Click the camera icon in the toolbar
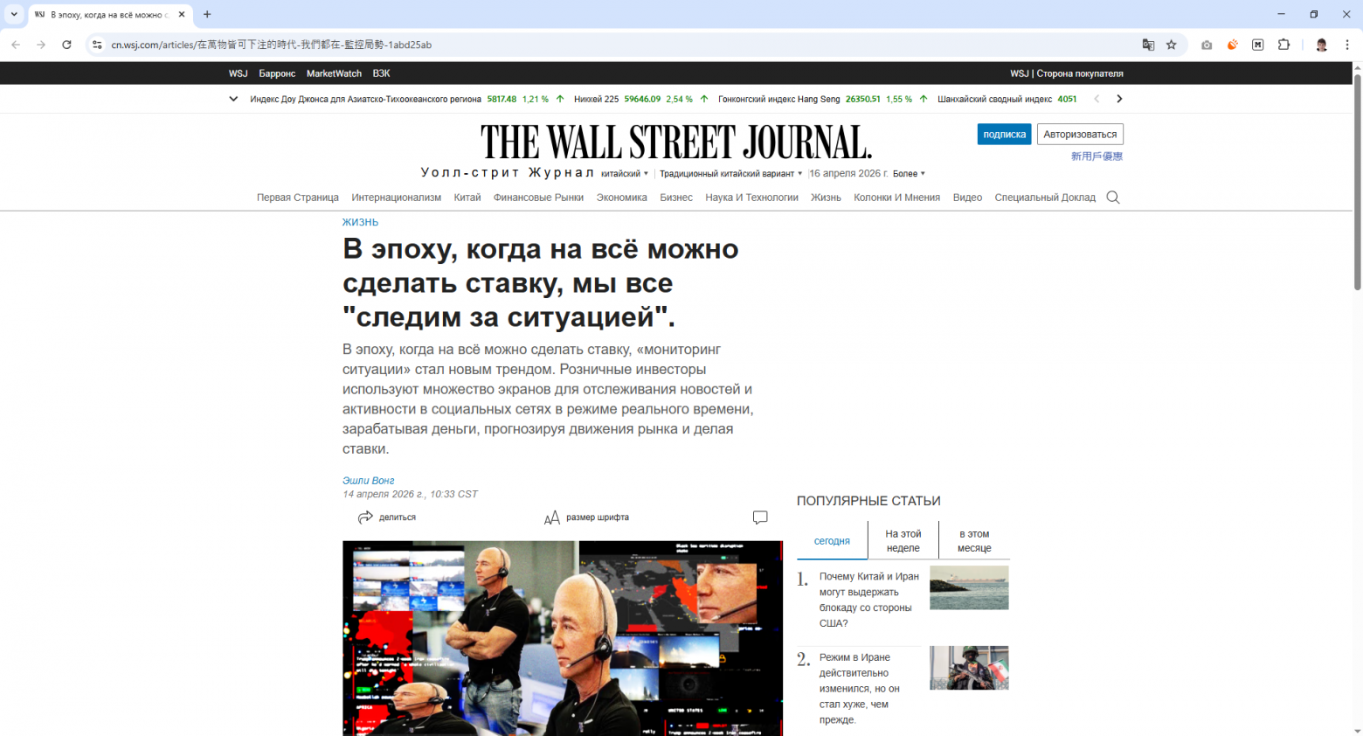 (x=1207, y=45)
